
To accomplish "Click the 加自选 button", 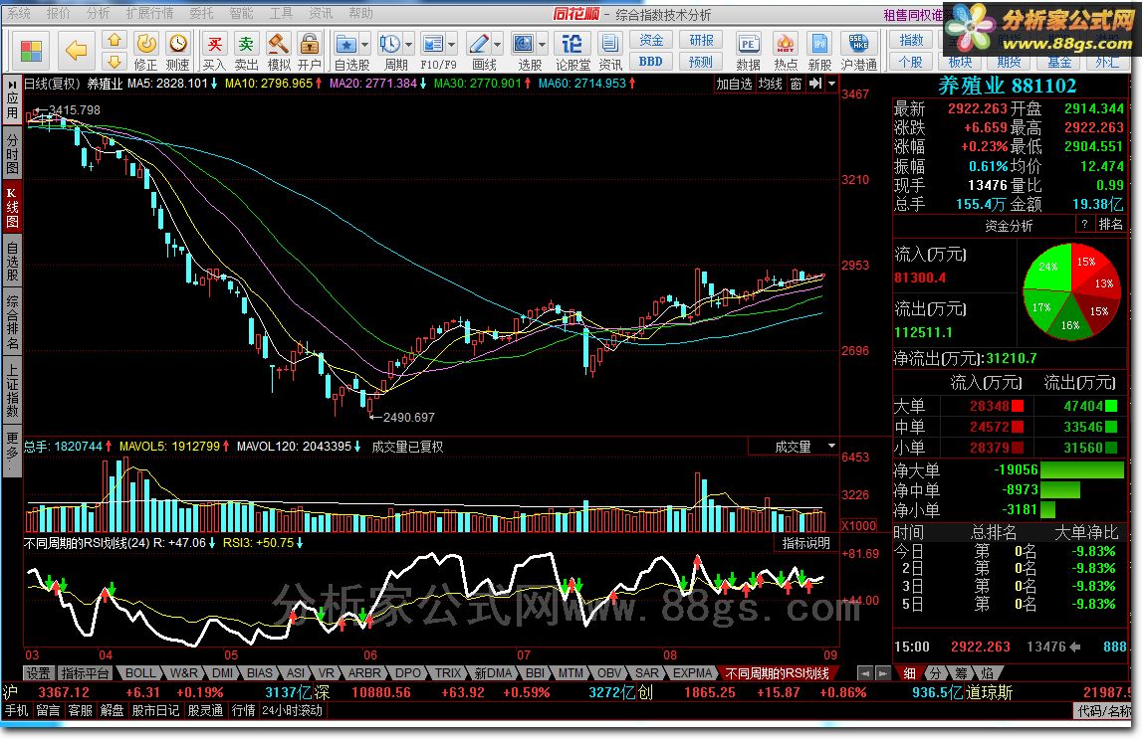I will (x=733, y=84).
